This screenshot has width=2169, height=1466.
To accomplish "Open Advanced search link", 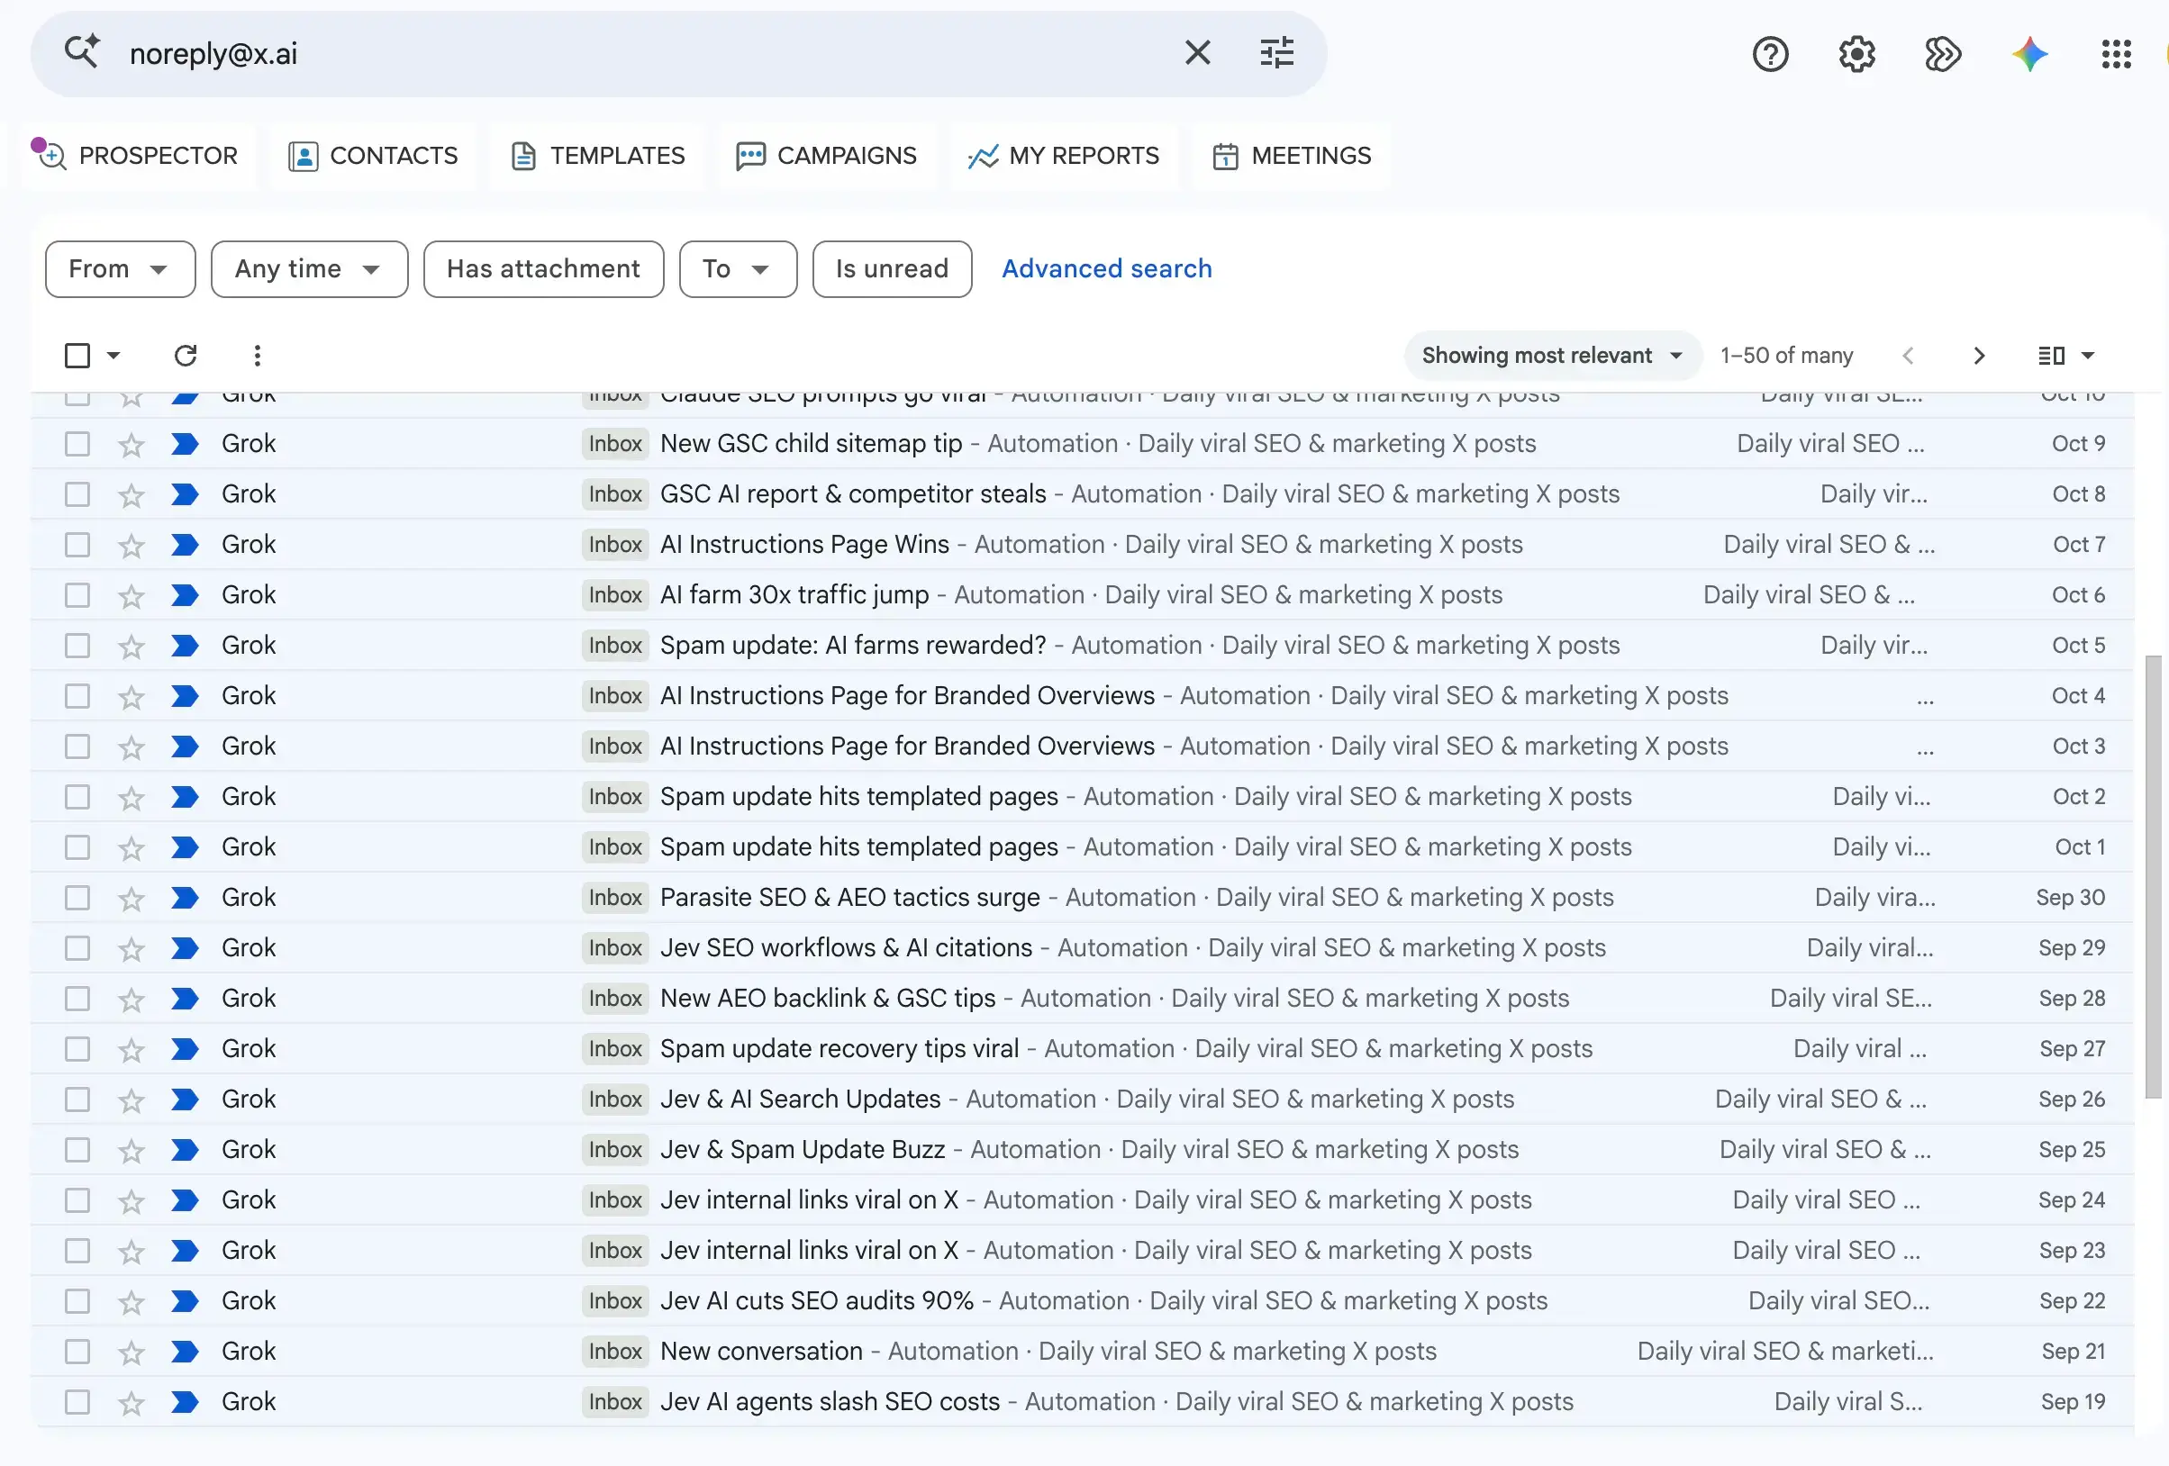I will pos(1107,268).
